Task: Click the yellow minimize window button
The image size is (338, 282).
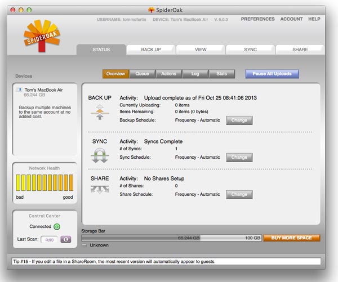Action: [21, 10]
